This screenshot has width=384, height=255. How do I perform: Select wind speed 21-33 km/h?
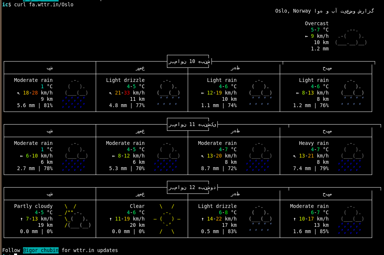(127, 93)
